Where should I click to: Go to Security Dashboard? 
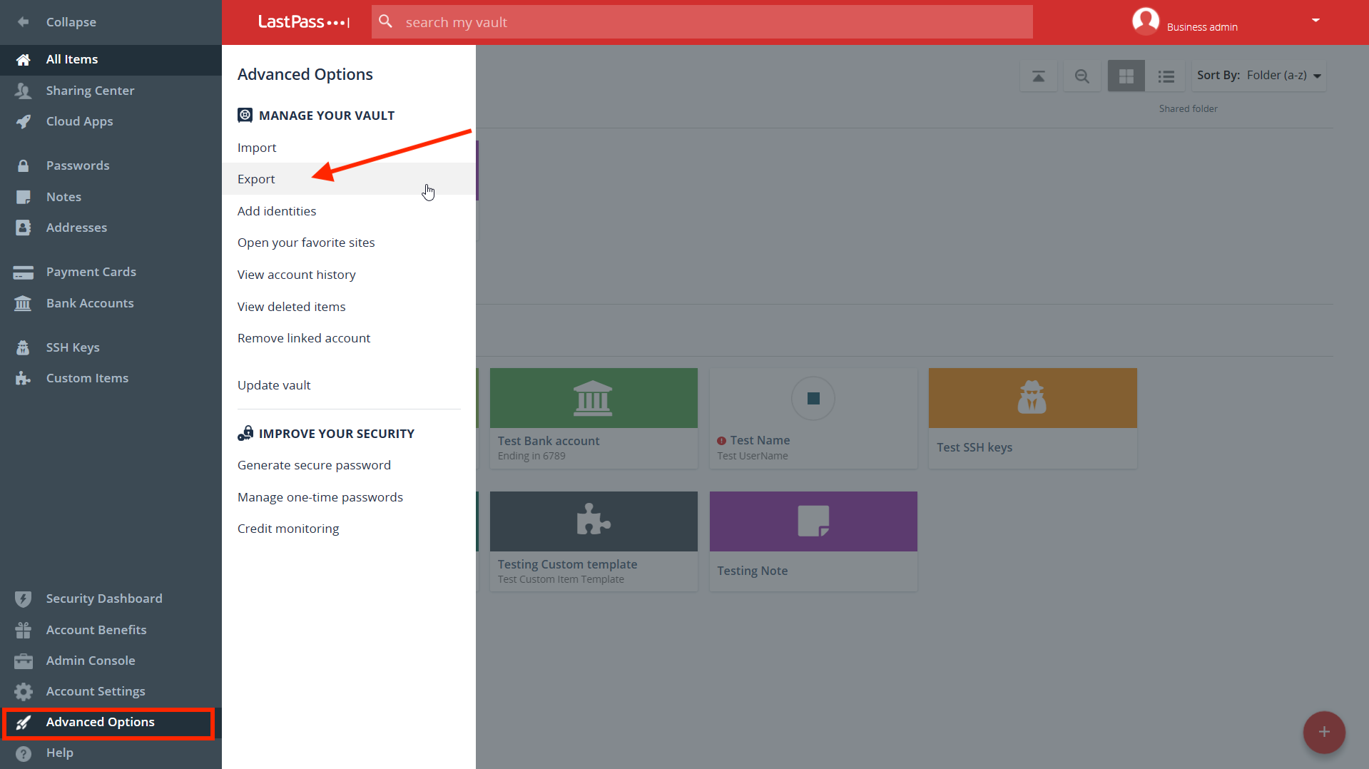tap(104, 599)
